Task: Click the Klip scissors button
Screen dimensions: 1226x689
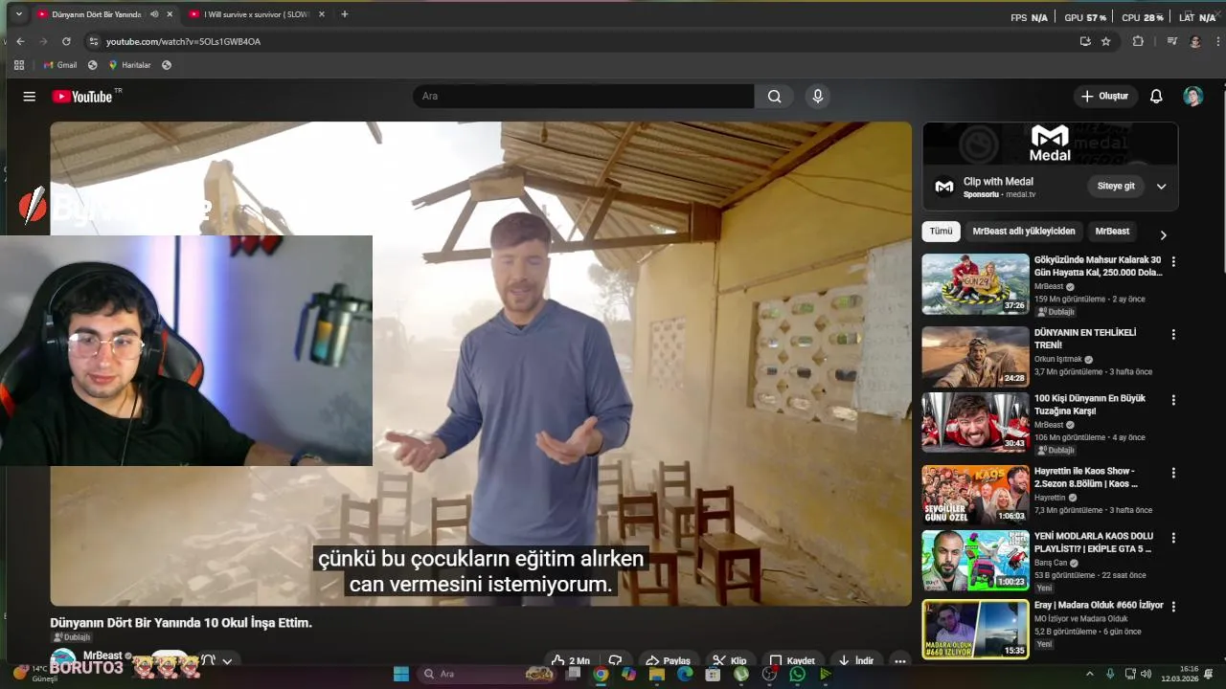Action: tap(730, 660)
